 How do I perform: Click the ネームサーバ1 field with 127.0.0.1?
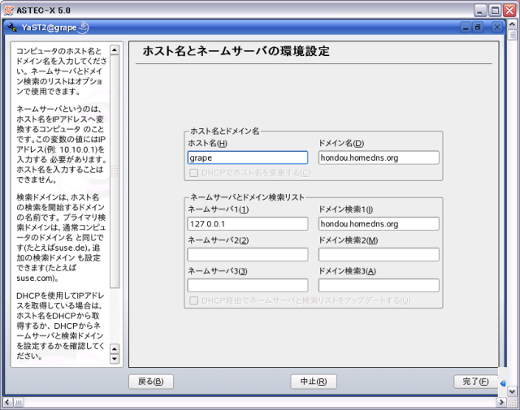(x=247, y=223)
